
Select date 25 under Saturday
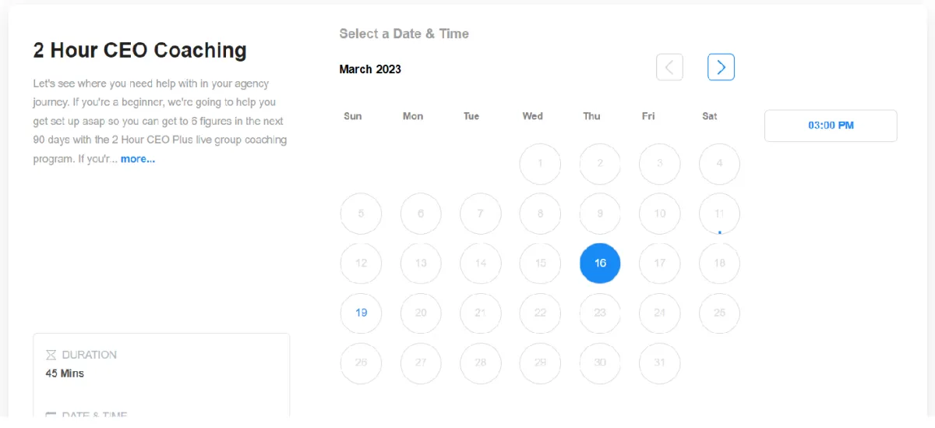click(719, 313)
